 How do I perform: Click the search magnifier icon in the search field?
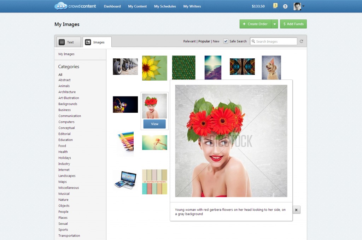pyautogui.click(x=253, y=41)
